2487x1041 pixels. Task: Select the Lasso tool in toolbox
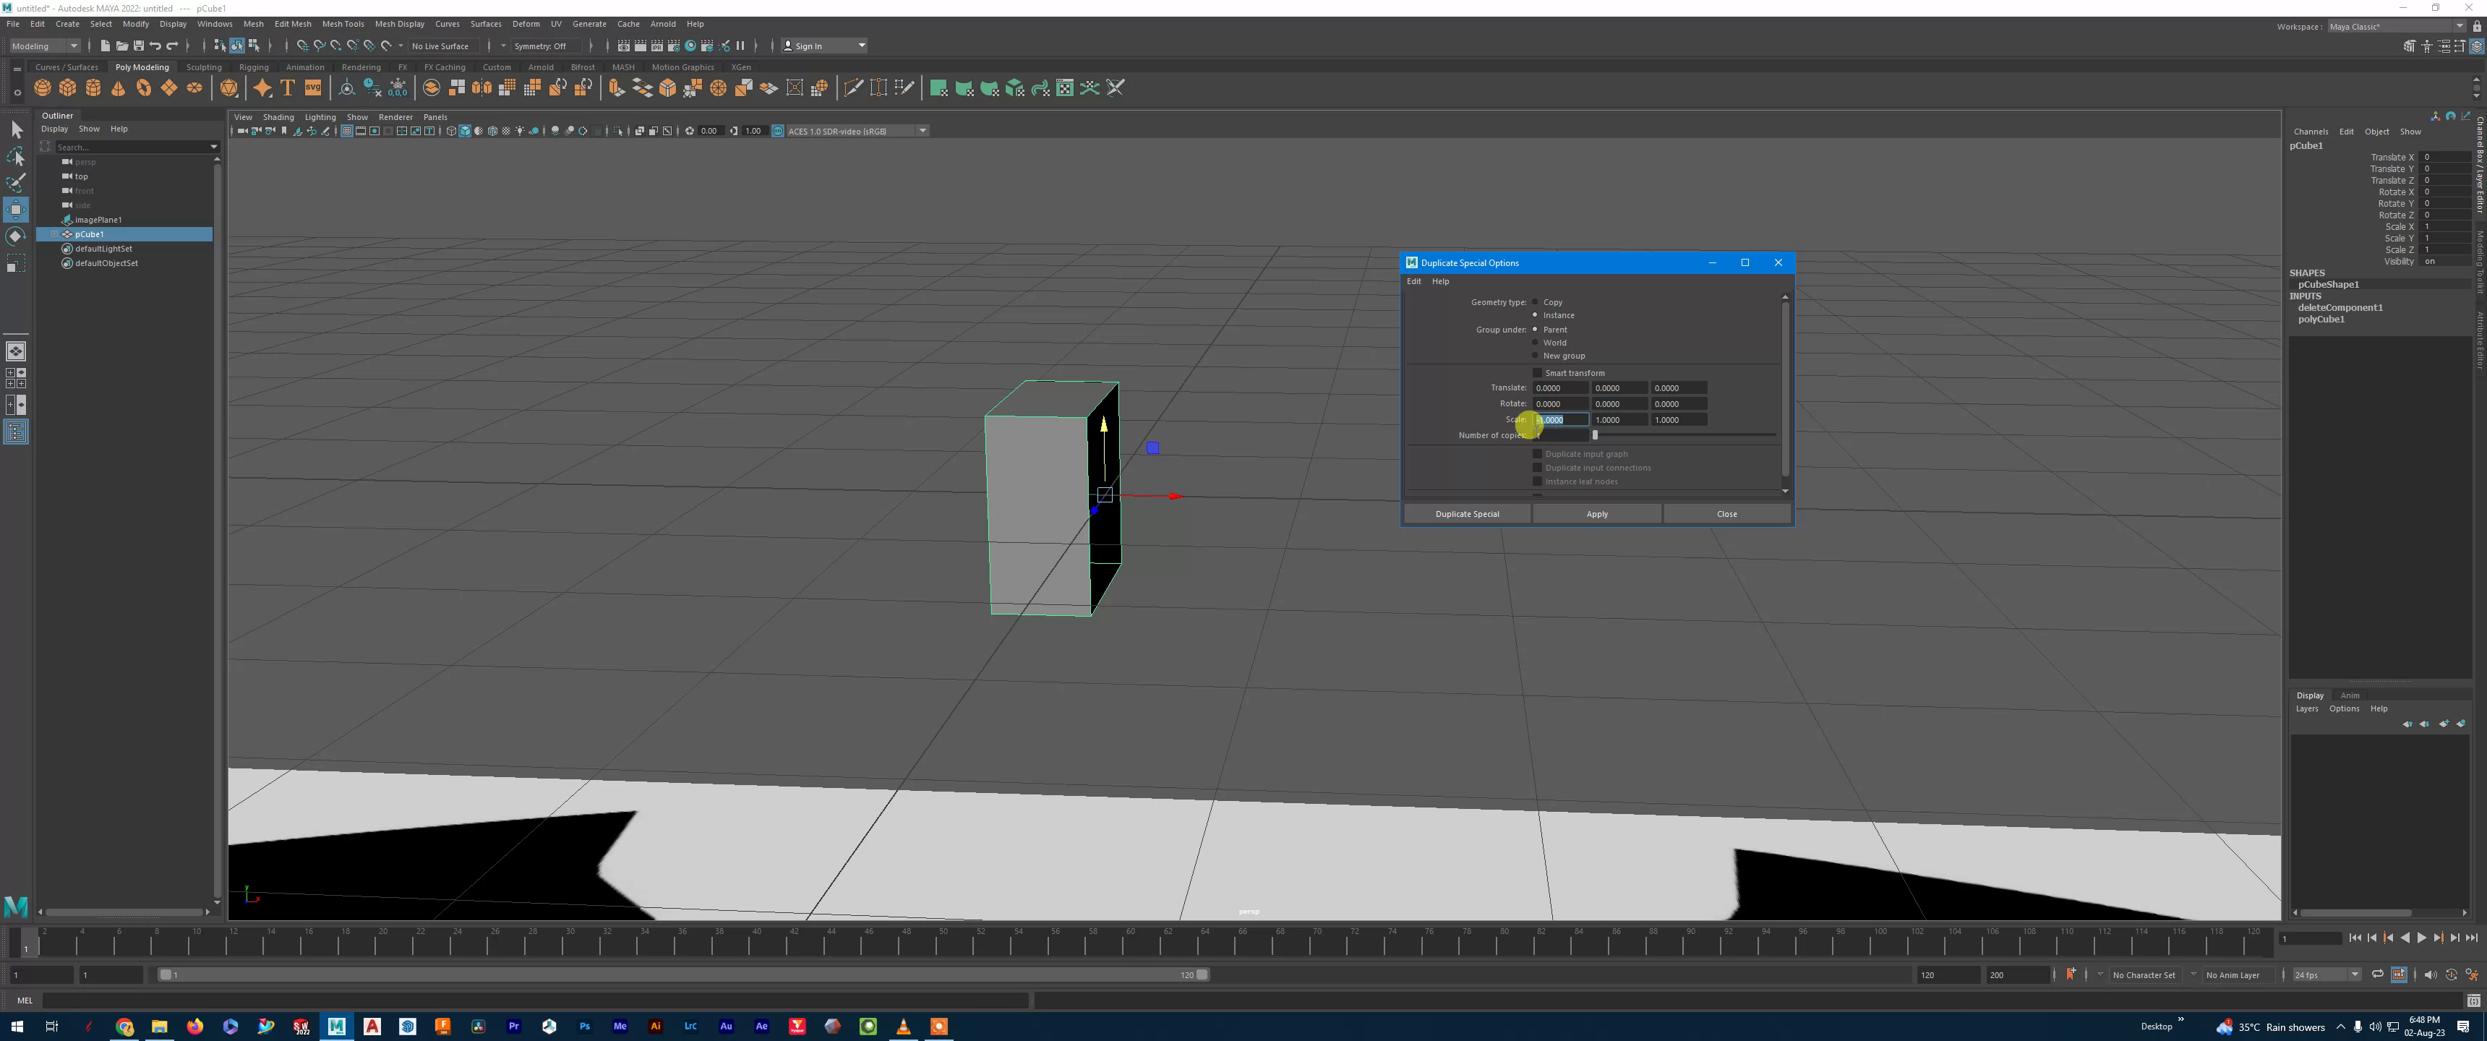pos(15,156)
